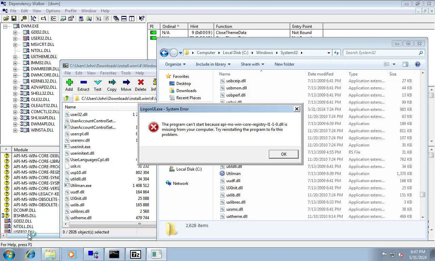Click New folder in Explorer toolbar
435x261 pixels.
tap(284, 64)
